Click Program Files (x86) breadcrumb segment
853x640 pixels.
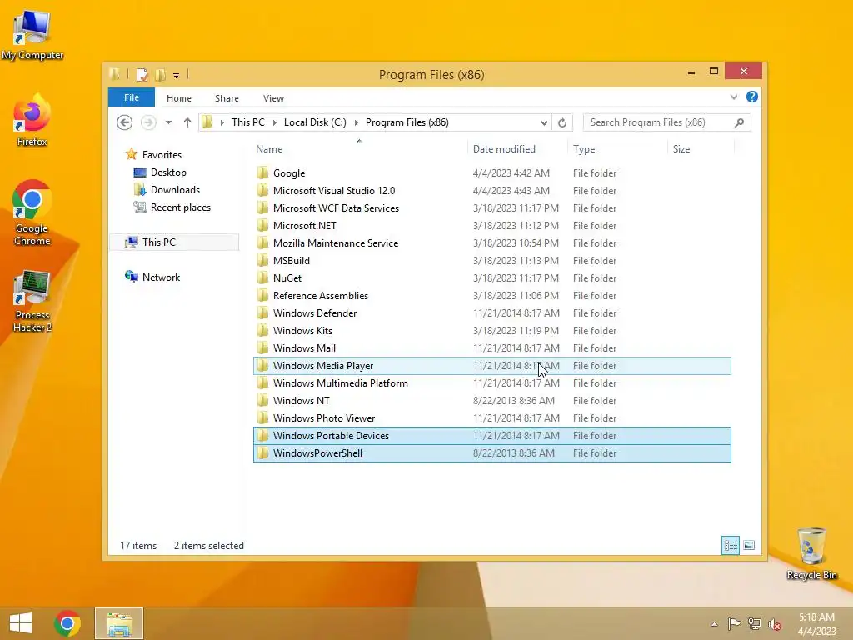pyautogui.click(x=407, y=122)
